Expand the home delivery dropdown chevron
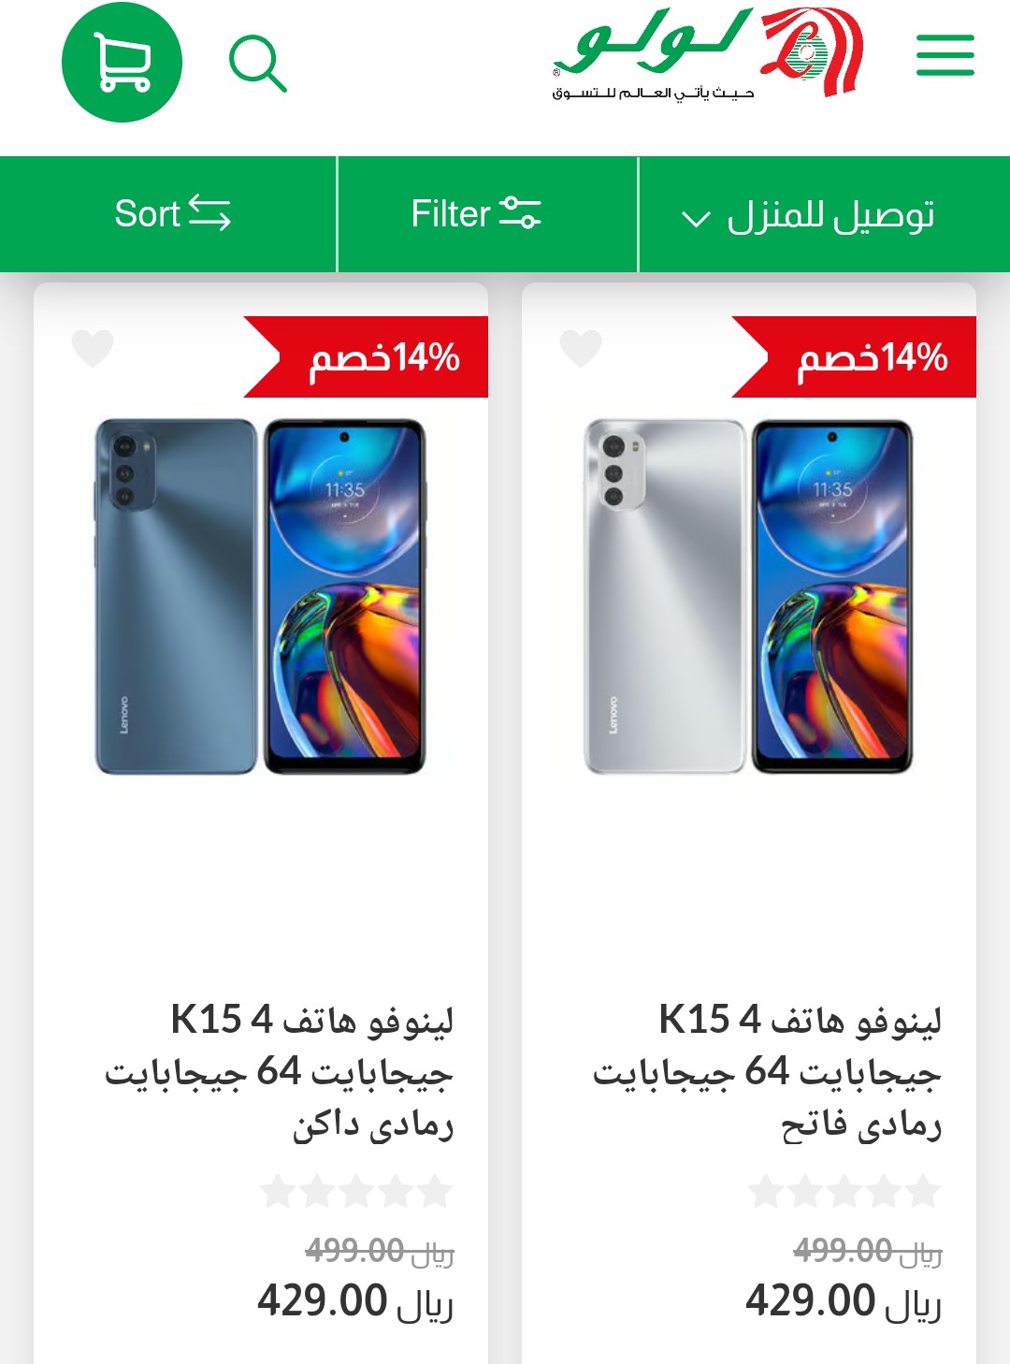This screenshot has height=1364, width=1010. [x=696, y=219]
